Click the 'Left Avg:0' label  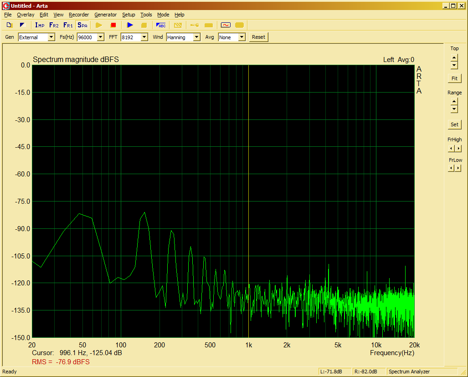tap(399, 60)
